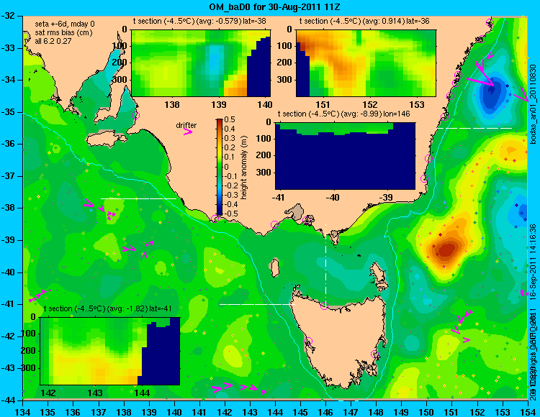
Task: Click magenta station circle on Tasmania's east coast
Action: [374, 354]
